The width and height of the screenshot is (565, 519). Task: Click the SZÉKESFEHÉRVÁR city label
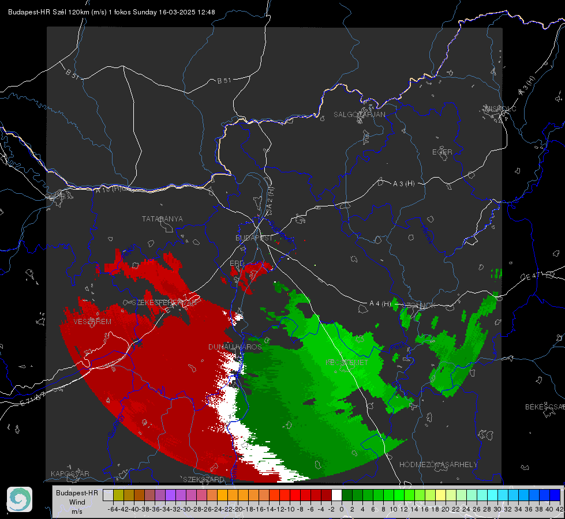coord(163,303)
